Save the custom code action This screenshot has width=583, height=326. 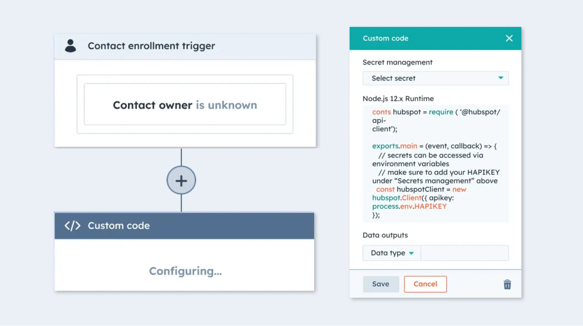click(x=381, y=284)
